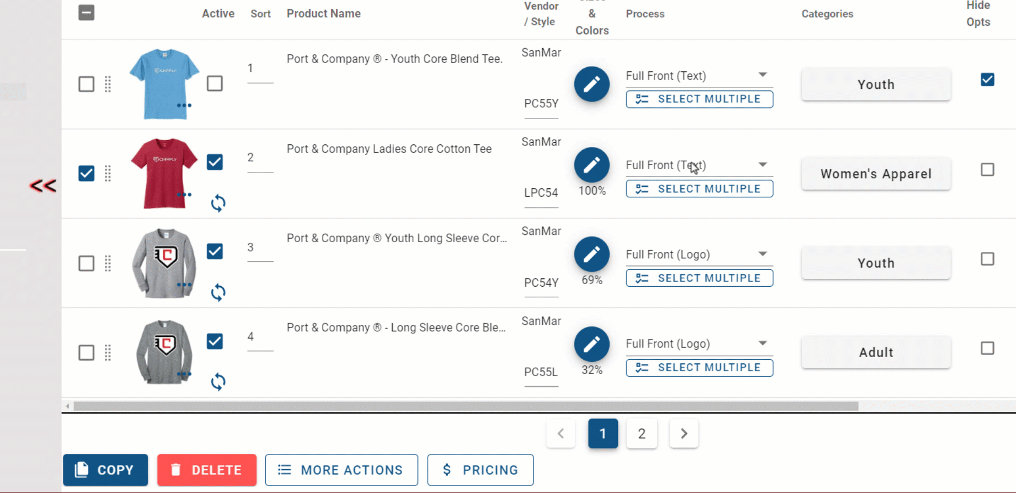
Task: Disable Active for Youth Long Sleeve product
Action: point(215,251)
